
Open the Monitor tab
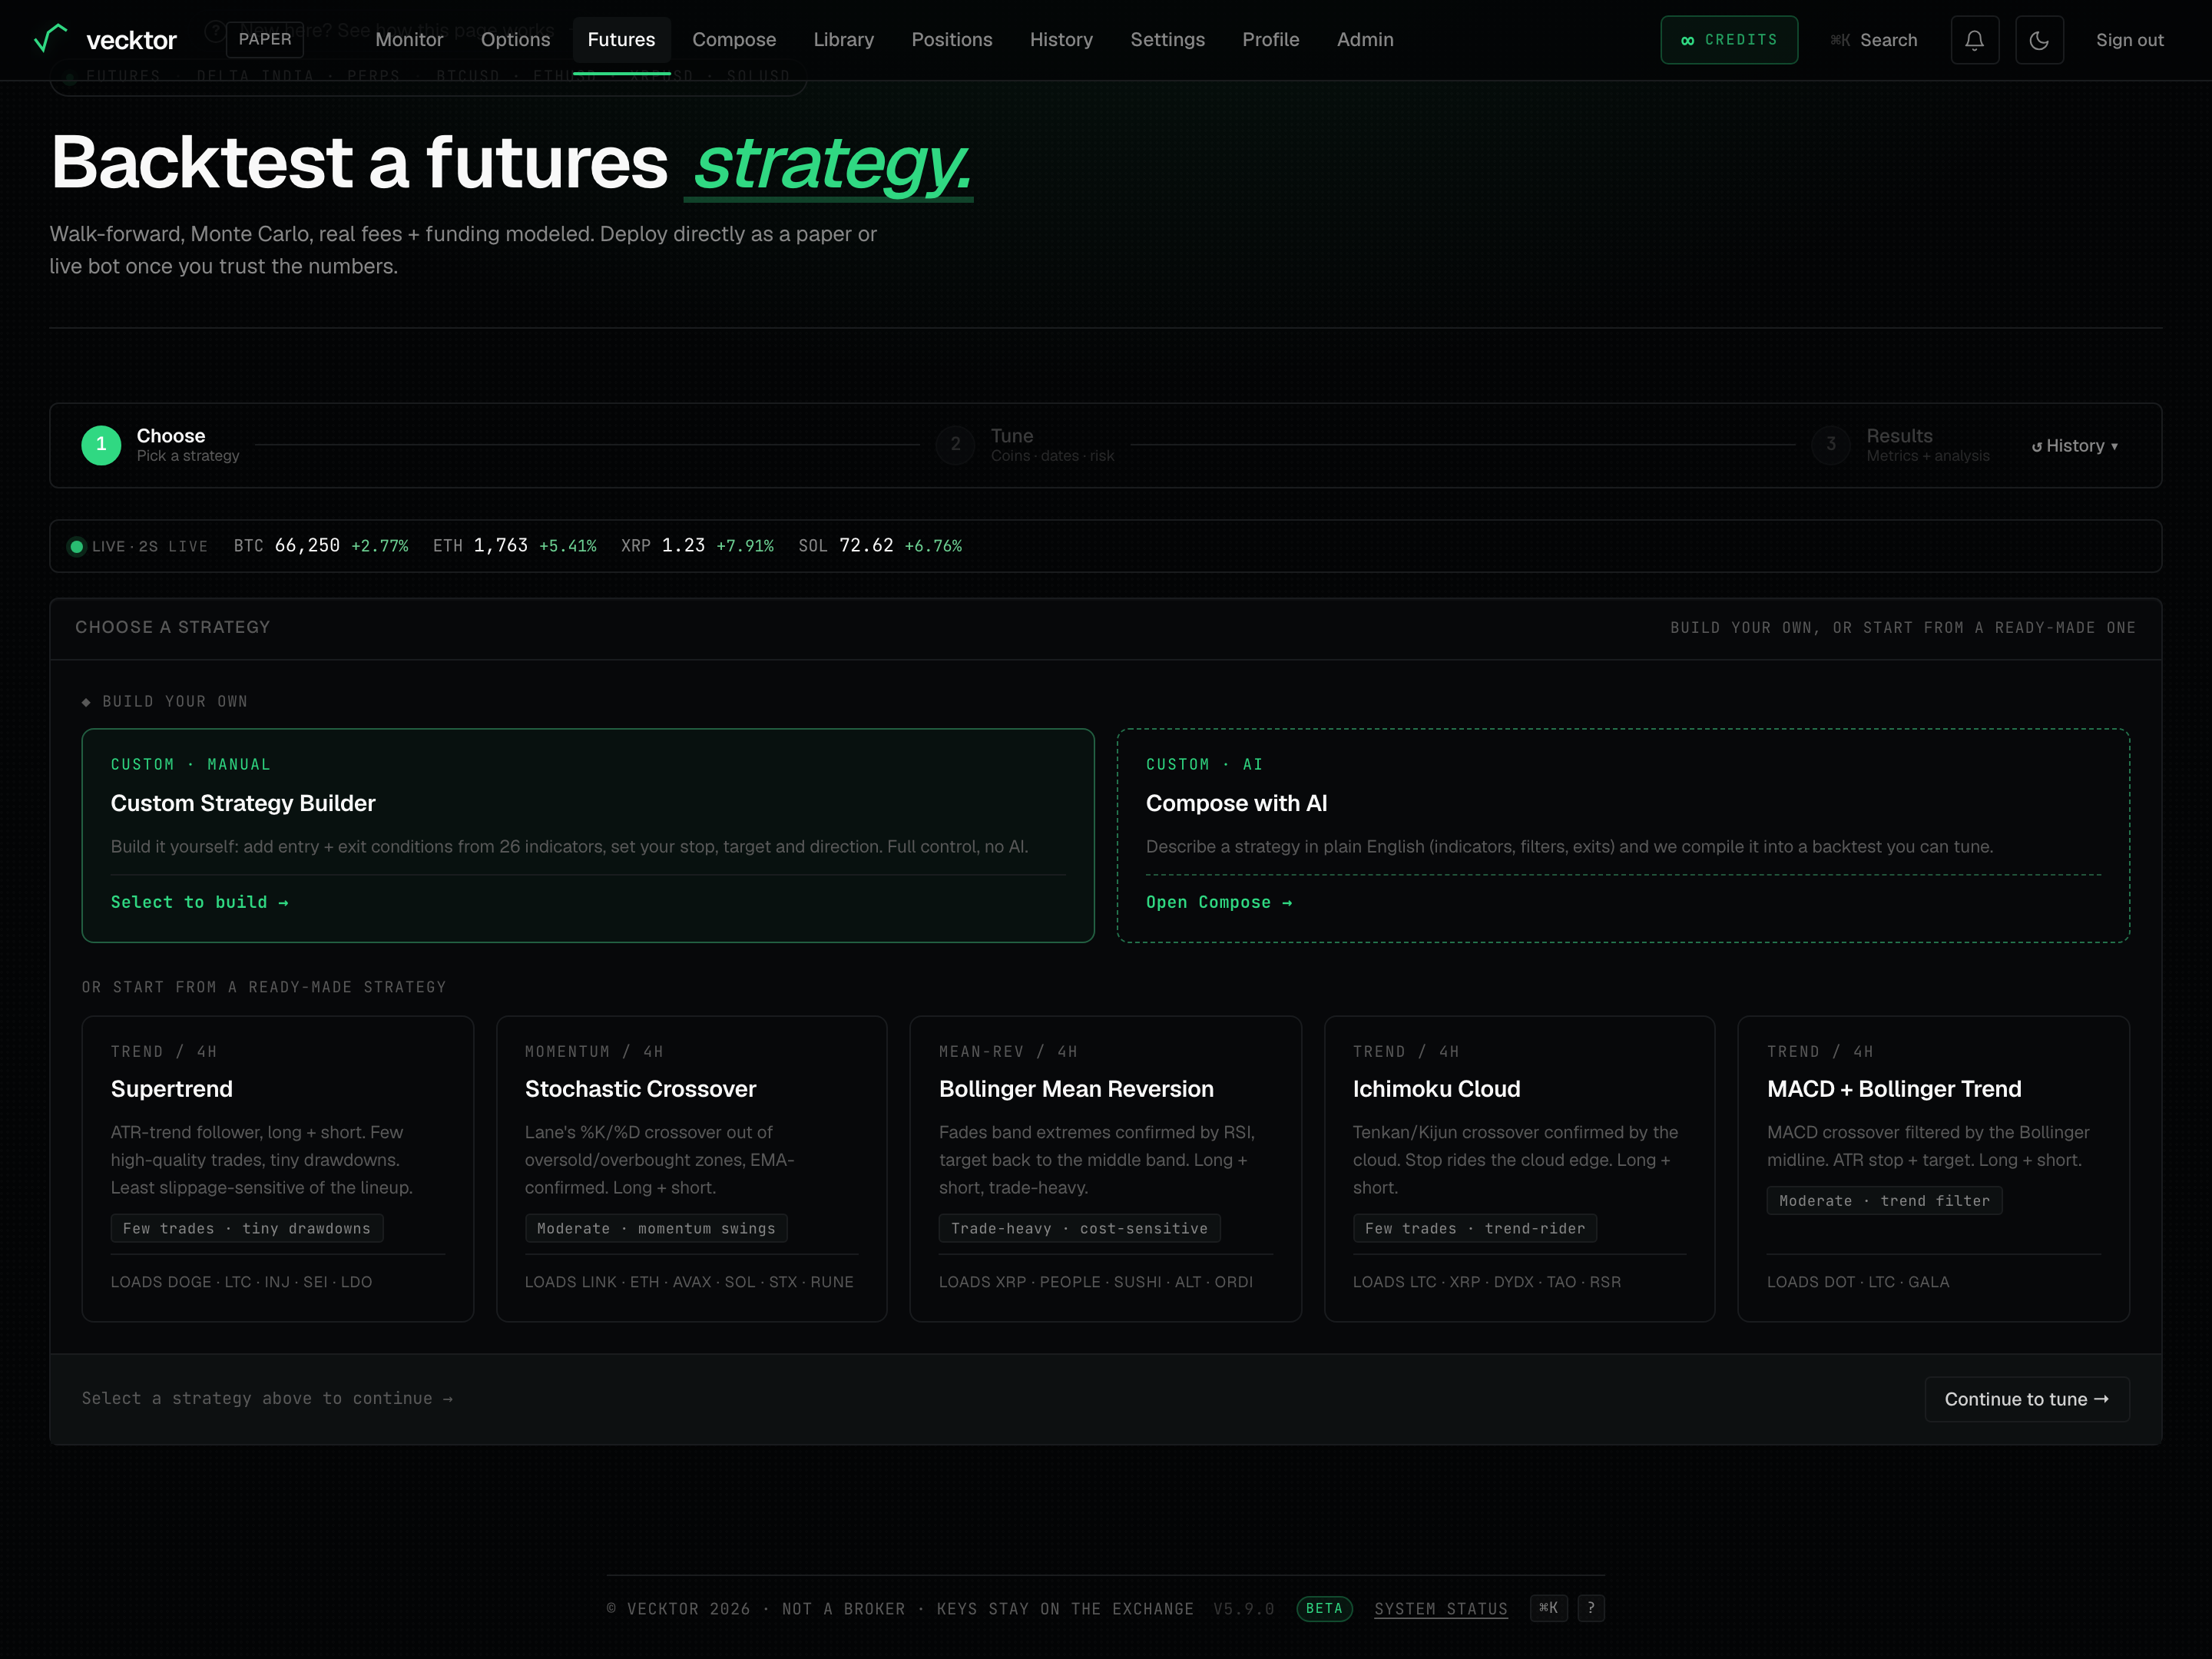[x=409, y=40]
